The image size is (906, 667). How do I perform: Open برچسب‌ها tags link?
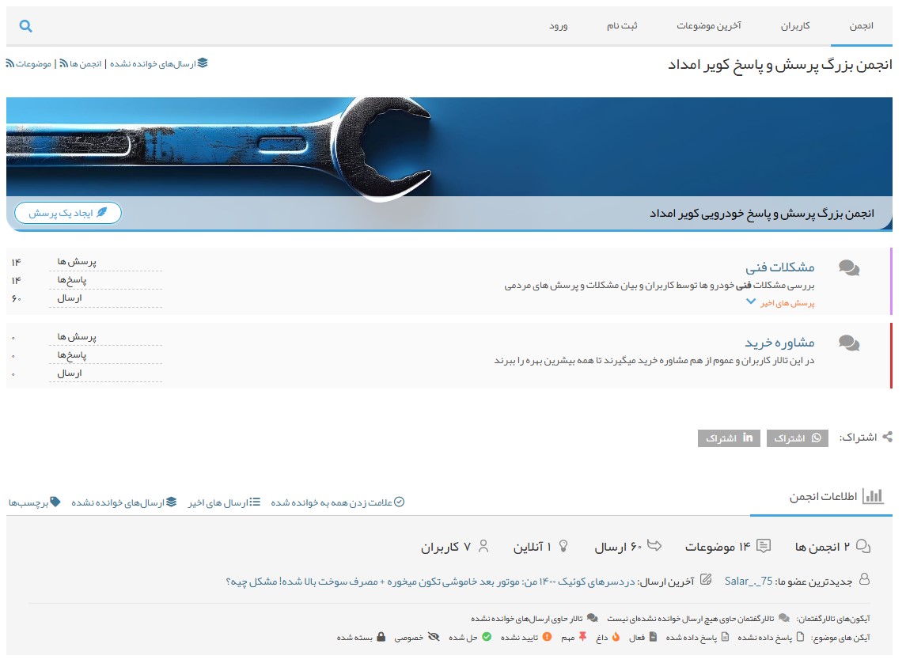pos(28,503)
